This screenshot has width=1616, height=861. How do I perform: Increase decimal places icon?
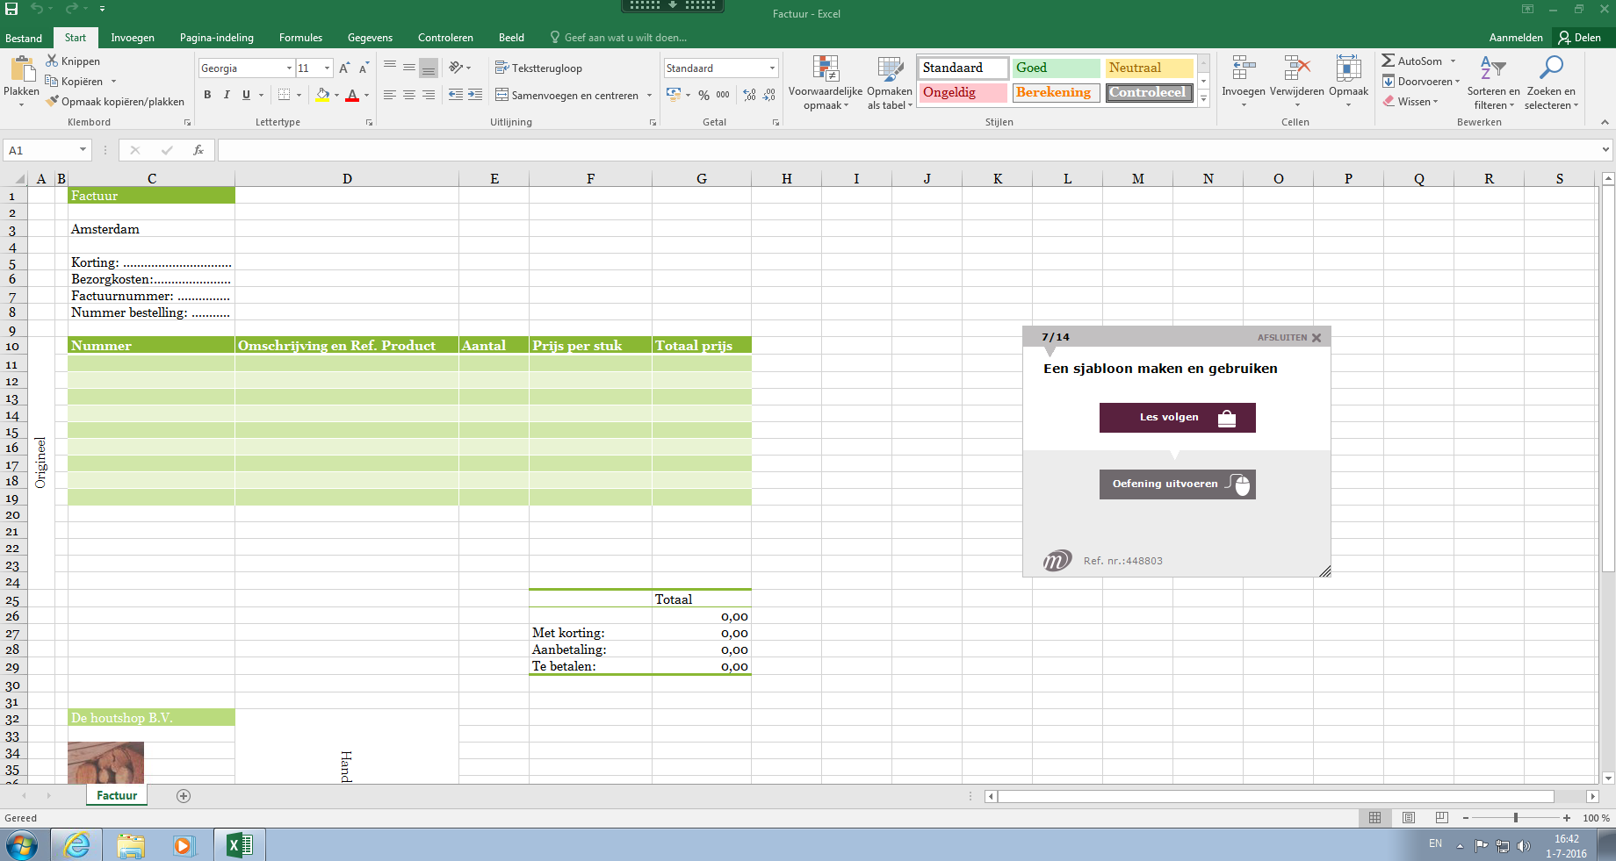coord(749,95)
